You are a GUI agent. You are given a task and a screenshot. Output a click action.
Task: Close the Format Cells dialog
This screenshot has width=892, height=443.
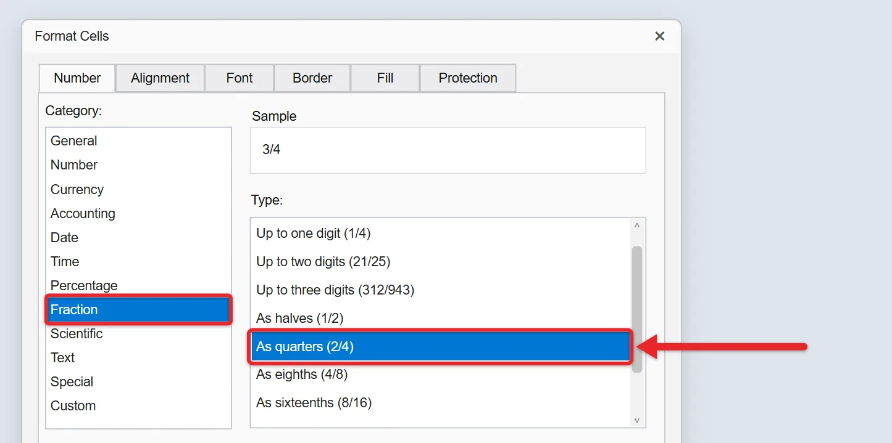(x=659, y=36)
